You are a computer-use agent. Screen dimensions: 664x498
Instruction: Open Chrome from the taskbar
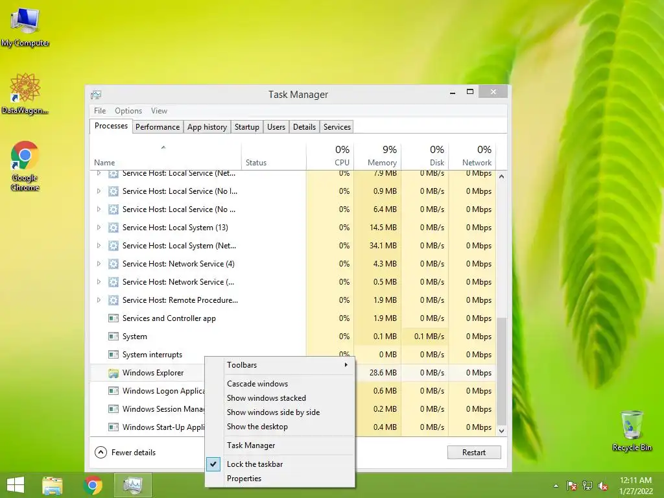[x=93, y=485]
